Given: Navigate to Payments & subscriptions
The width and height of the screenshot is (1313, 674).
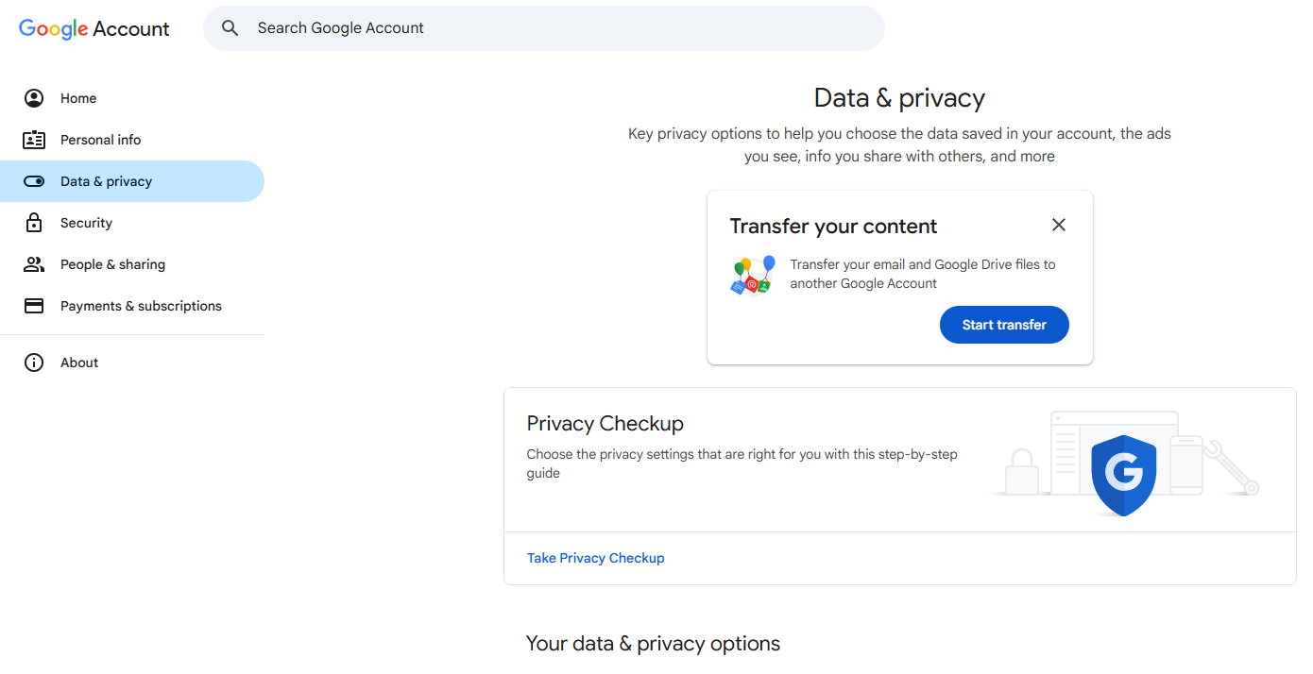Looking at the screenshot, I should 141,305.
